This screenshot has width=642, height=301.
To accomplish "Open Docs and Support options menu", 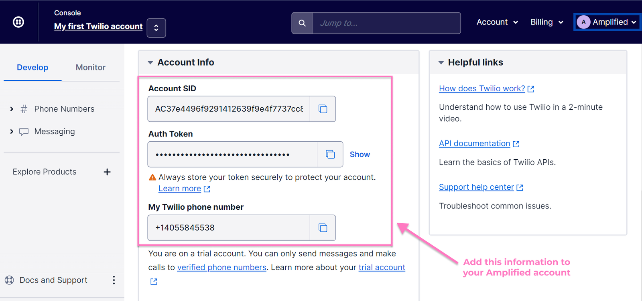I will pyautogui.click(x=114, y=280).
